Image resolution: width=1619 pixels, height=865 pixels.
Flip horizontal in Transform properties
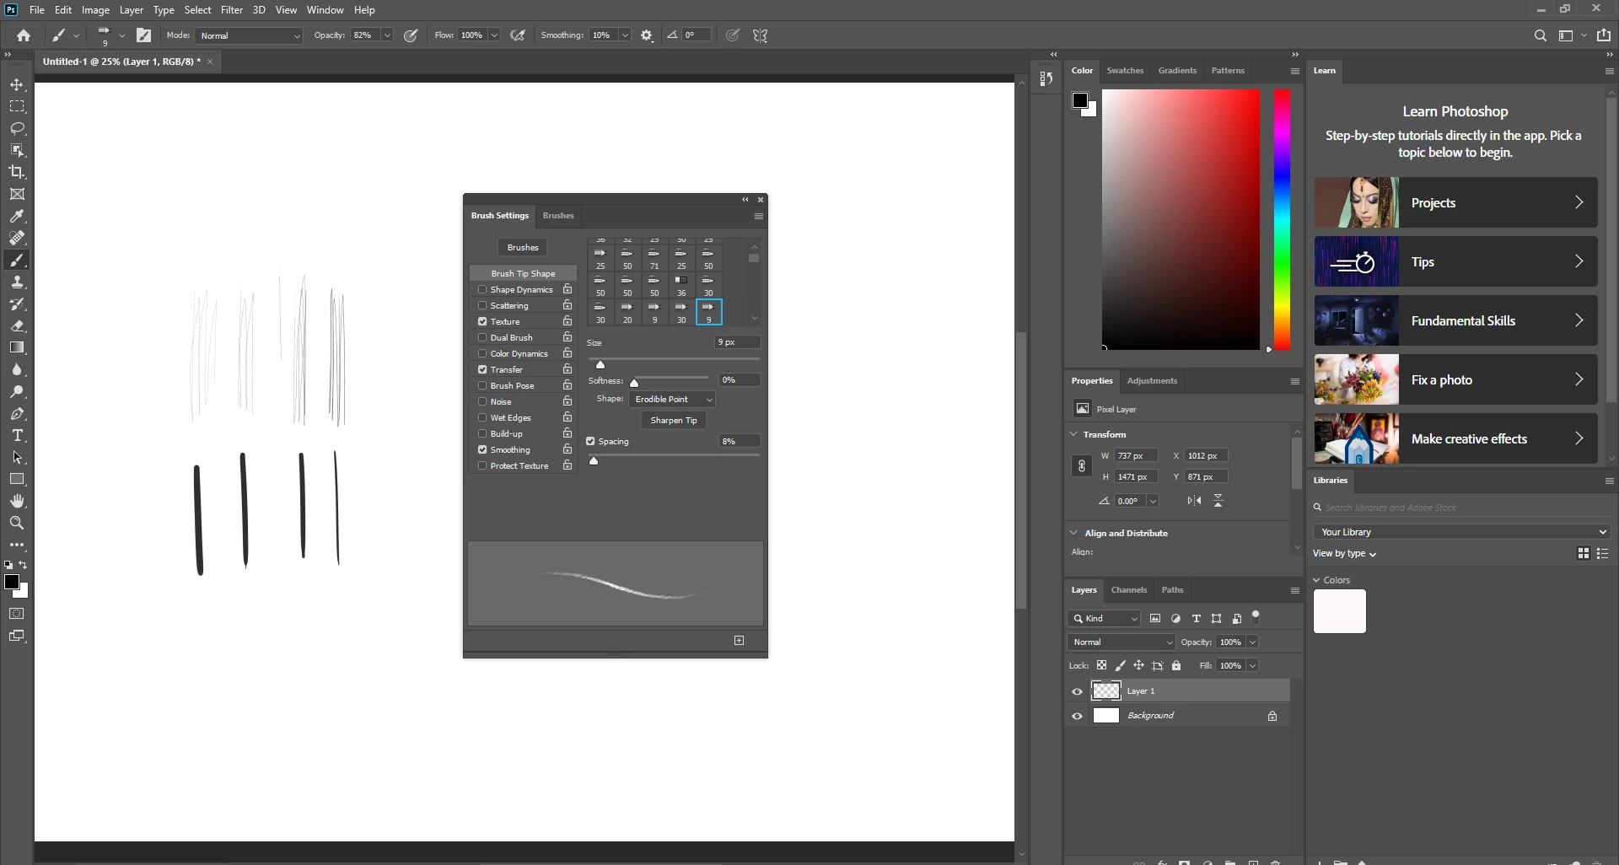pos(1194,501)
